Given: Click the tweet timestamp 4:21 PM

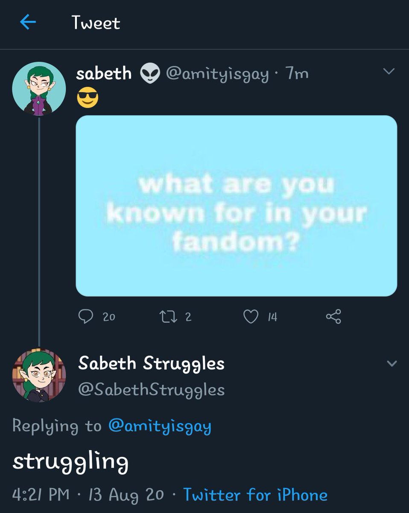Looking at the screenshot, I should pyautogui.click(x=41, y=495).
